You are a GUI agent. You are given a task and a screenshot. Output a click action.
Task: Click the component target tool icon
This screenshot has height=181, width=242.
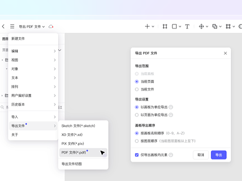202,26
